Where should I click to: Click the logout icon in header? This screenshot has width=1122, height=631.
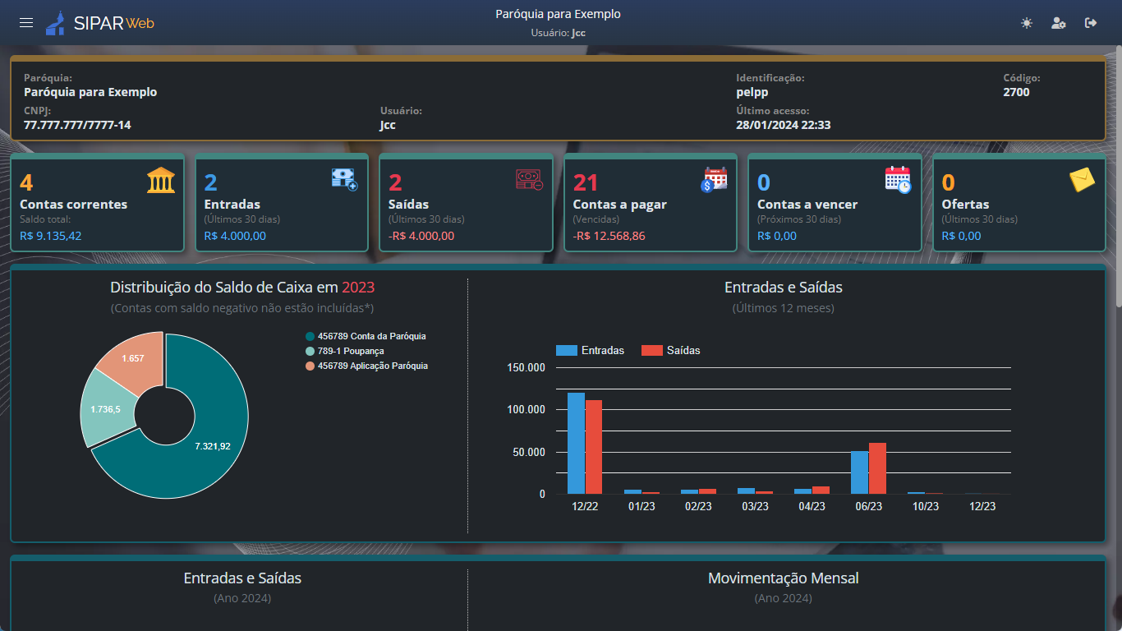point(1091,23)
